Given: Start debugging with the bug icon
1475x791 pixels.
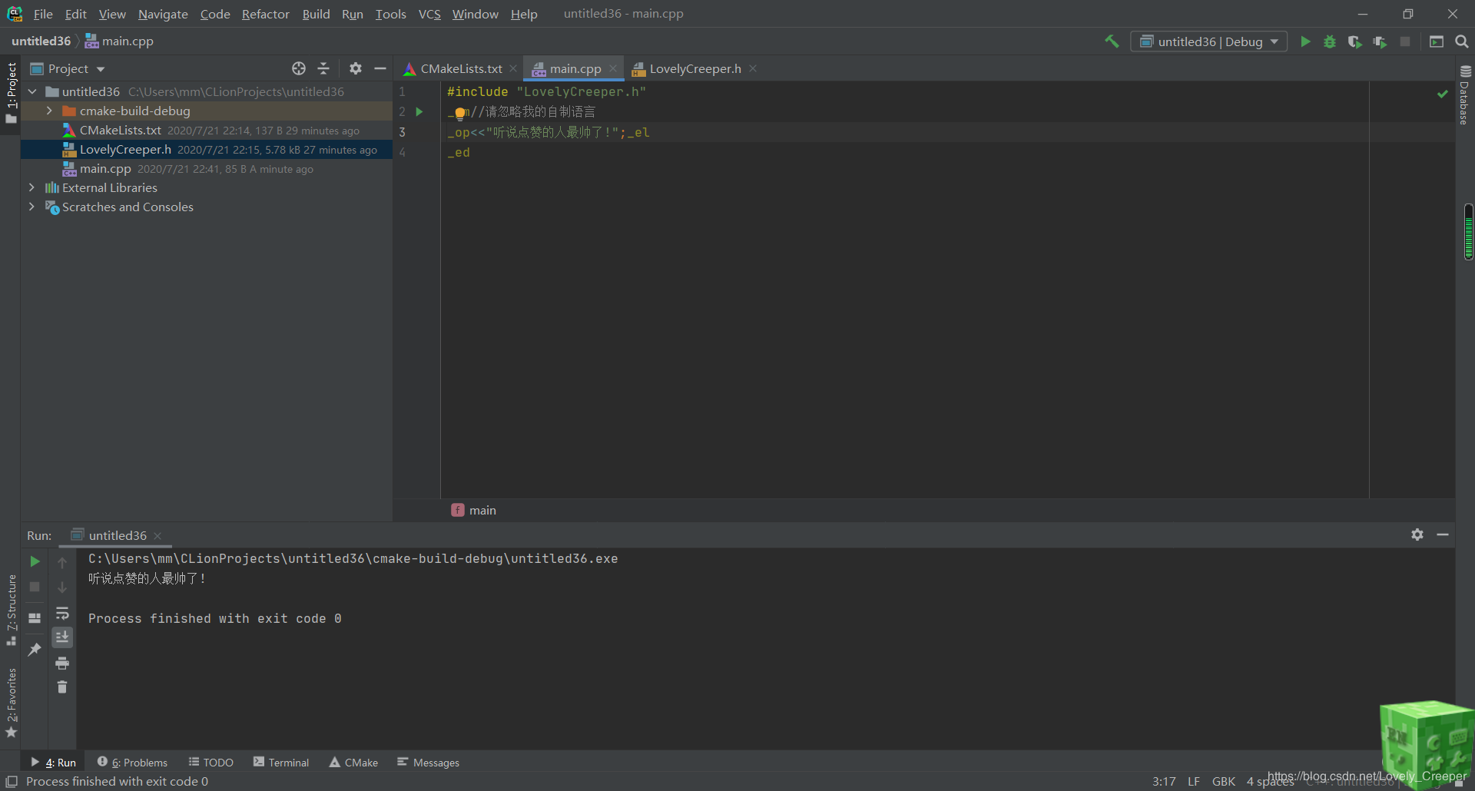Looking at the screenshot, I should click(x=1330, y=41).
